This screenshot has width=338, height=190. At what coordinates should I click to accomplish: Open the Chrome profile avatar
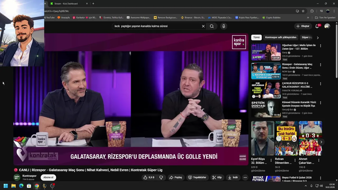point(328,11)
